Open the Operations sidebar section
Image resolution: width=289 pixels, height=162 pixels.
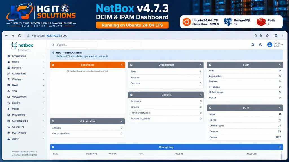(x=26, y=127)
